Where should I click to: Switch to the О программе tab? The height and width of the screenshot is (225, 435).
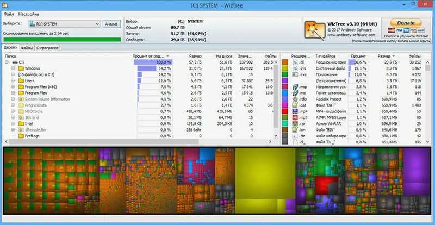tap(47, 48)
